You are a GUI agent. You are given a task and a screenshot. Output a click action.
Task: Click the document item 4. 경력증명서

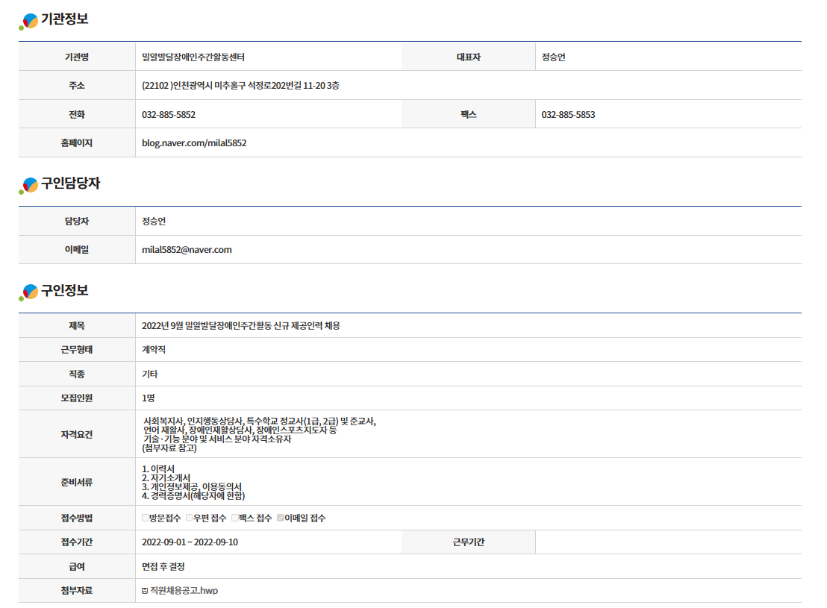pos(193,495)
